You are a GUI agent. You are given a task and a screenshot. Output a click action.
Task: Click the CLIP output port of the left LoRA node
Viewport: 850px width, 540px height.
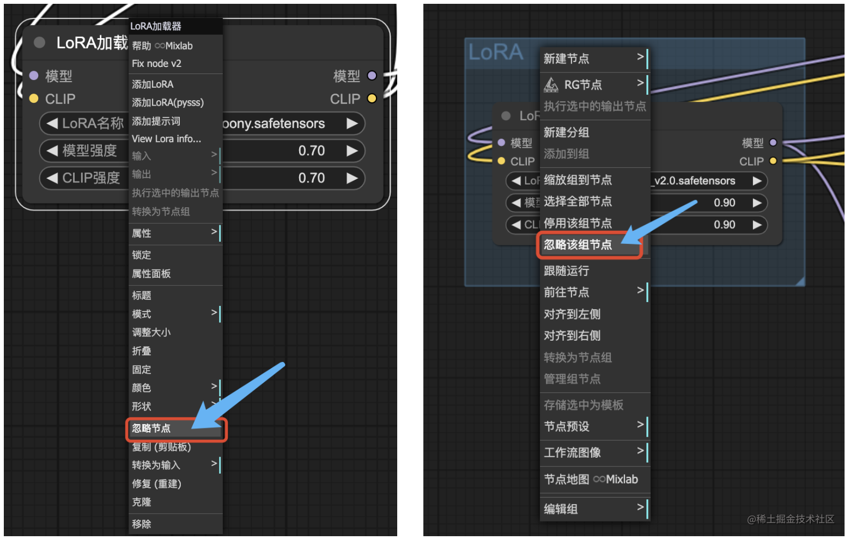pos(372,99)
